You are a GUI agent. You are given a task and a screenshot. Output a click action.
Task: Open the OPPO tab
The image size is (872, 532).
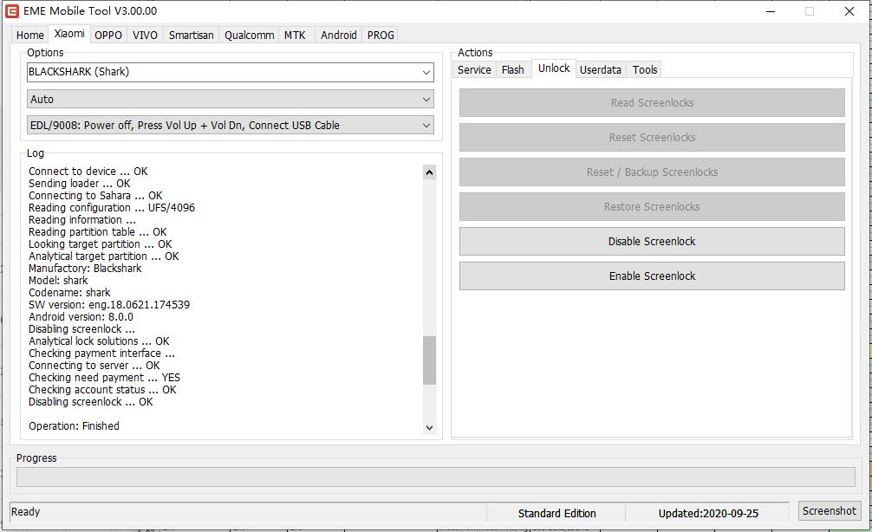[107, 35]
